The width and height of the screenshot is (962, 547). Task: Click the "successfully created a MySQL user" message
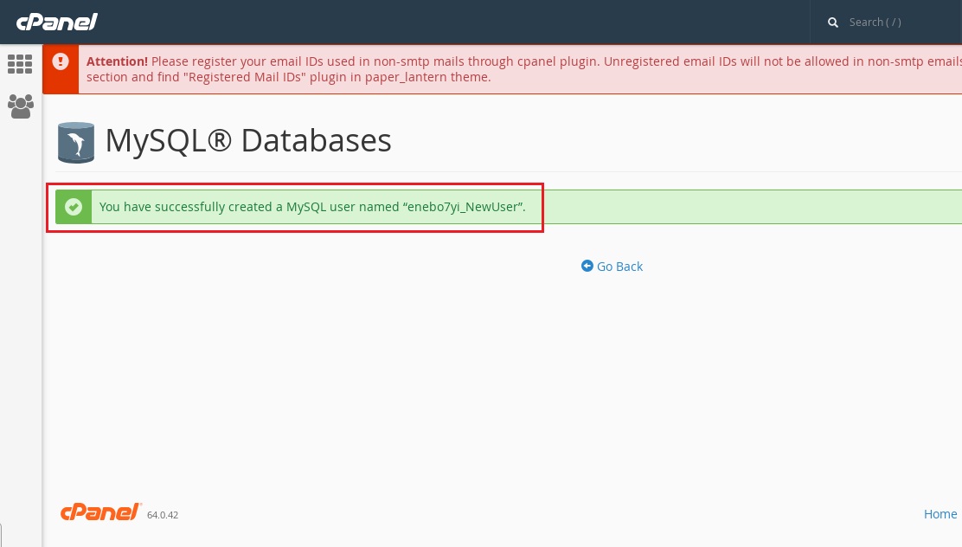tap(312, 207)
